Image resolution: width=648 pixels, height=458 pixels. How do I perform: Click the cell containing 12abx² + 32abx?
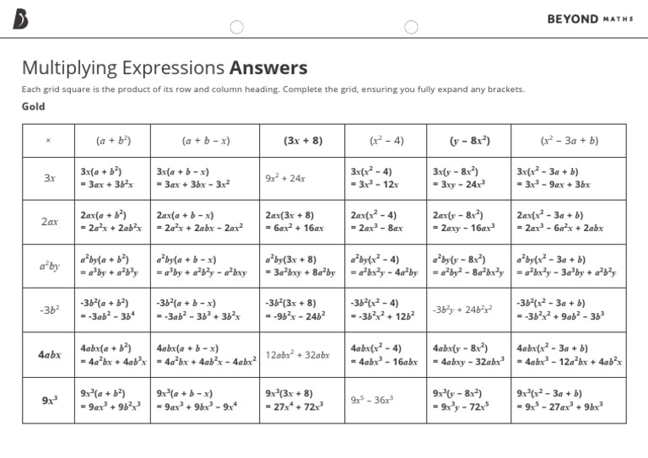302,355
